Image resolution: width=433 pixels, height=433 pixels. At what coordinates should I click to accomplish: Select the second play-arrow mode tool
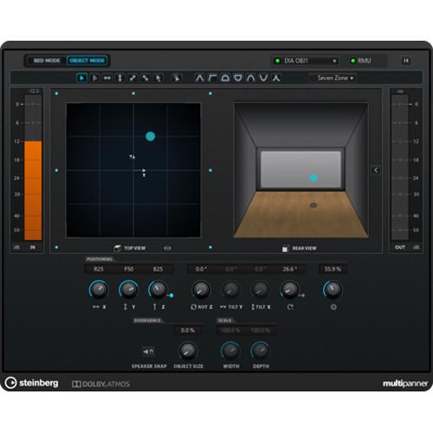click(x=94, y=78)
